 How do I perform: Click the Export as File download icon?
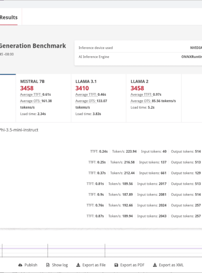[x=78, y=265]
